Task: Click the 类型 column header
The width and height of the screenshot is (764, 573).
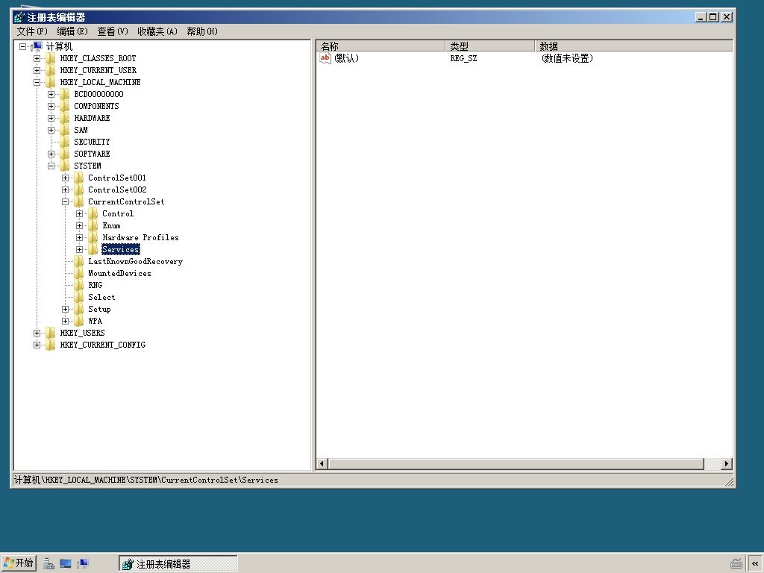Action: pyautogui.click(x=489, y=46)
